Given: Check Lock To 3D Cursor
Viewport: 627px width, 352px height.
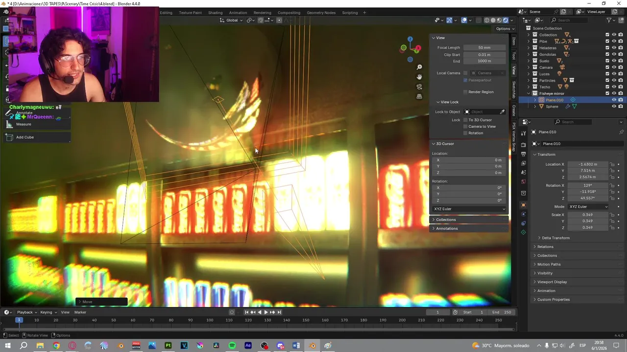Looking at the screenshot, I should click(465, 120).
